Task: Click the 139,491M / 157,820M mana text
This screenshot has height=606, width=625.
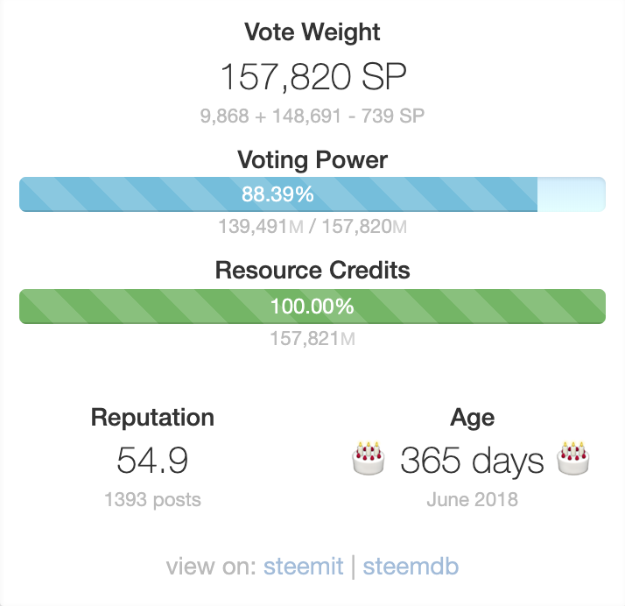Action: coord(312,227)
